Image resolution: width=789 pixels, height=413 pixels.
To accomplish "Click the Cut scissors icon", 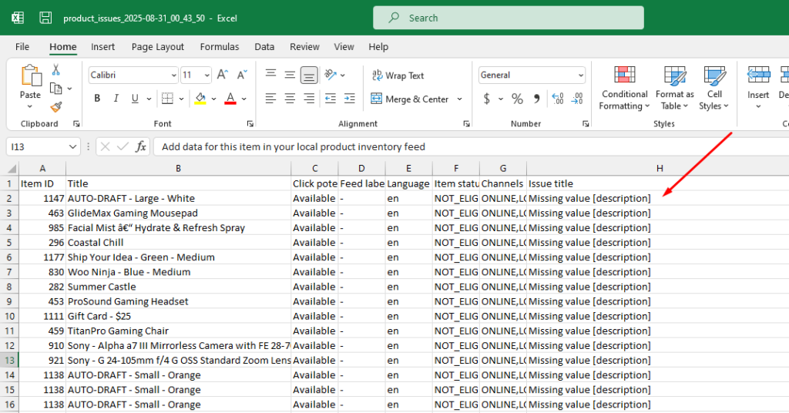I will click(x=55, y=70).
